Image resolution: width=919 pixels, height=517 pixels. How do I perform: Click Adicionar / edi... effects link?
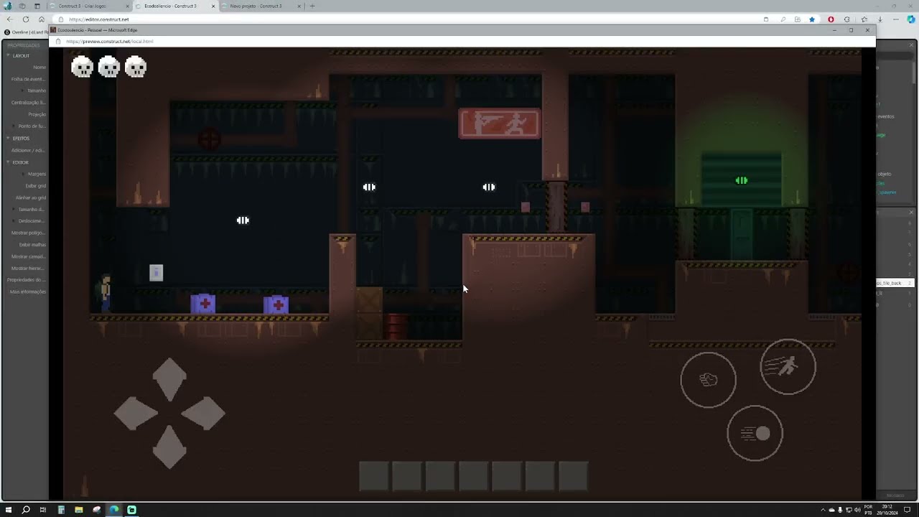point(28,150)
